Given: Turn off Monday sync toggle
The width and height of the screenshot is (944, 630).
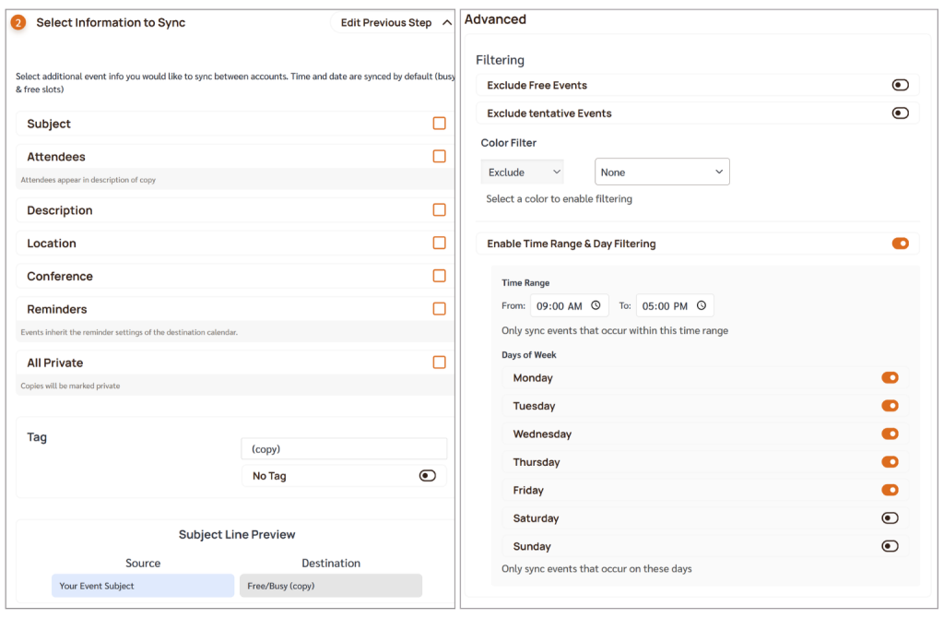Looking at the screenshot, I should (890, 377).
